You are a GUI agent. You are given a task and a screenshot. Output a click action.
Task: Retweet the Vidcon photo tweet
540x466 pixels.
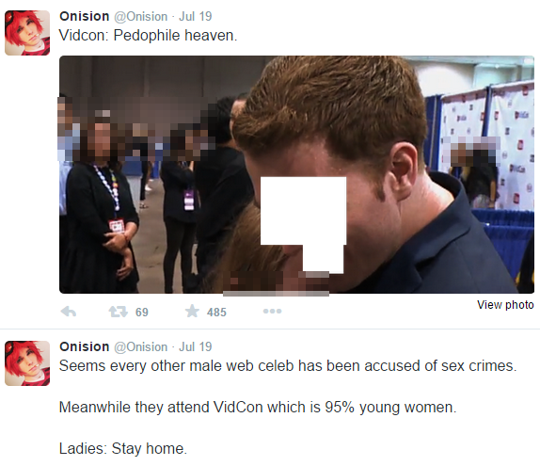tap(118, 312)
